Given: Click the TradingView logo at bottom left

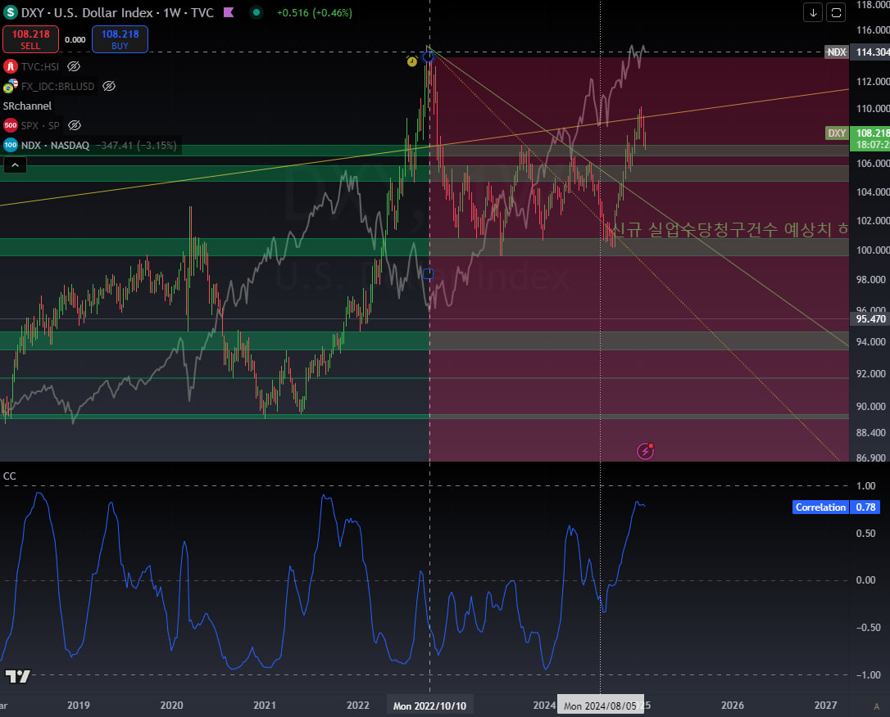Looking at the screenshot, I should click(x=17, y=676).
